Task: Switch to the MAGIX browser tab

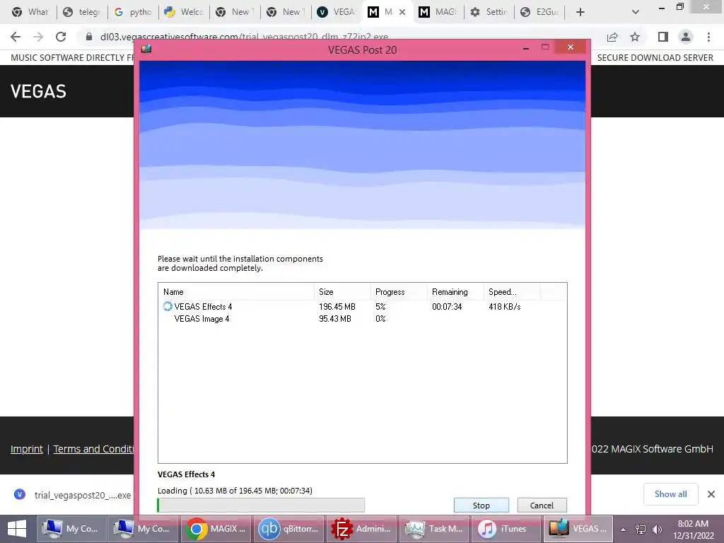Action: (438, 12)
